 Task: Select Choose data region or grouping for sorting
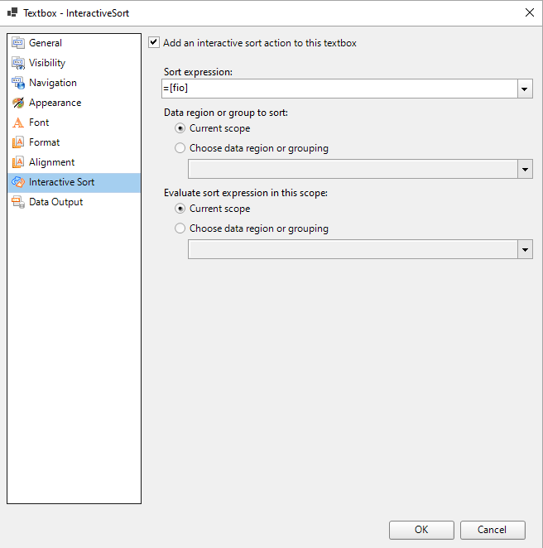pos(180,148)
